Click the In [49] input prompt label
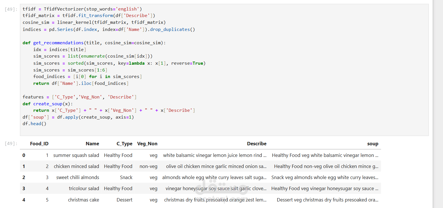The width and height of the screenshot is (443, 208). (11, 9)
